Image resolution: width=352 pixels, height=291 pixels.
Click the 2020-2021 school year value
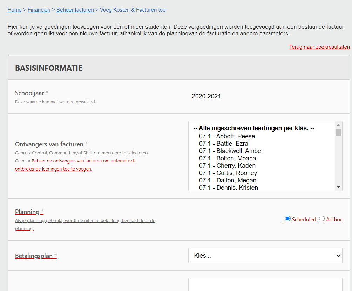pos(206,96)
